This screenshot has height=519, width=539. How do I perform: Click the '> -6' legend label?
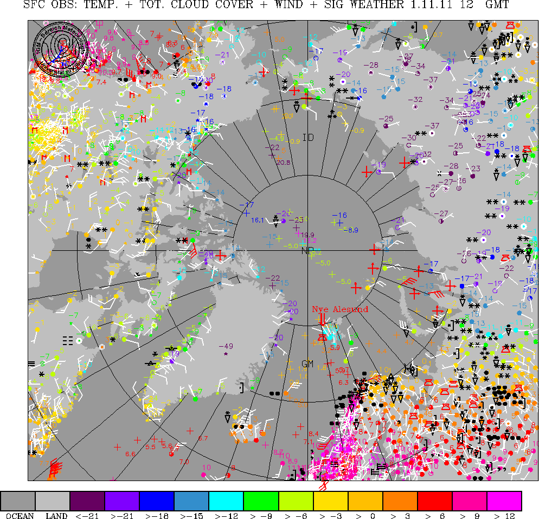click(296, 516)
